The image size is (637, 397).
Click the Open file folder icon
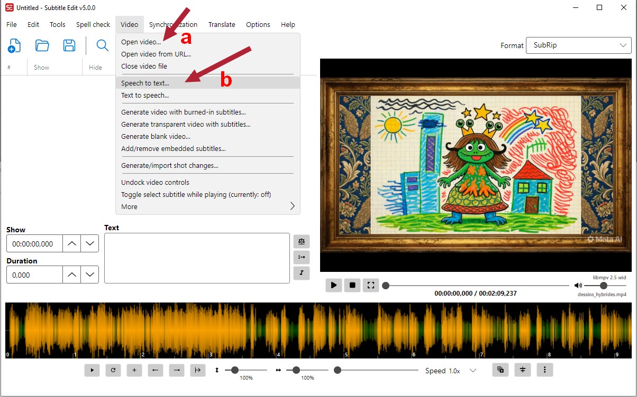(42, 45)
